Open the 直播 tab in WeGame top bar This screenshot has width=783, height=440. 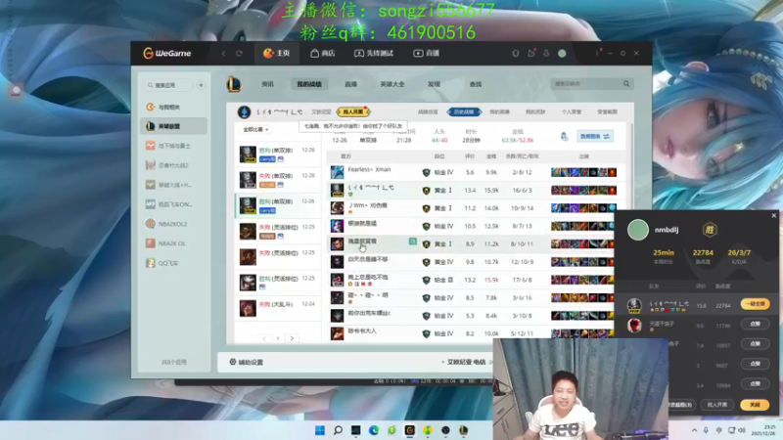point(426,53)
